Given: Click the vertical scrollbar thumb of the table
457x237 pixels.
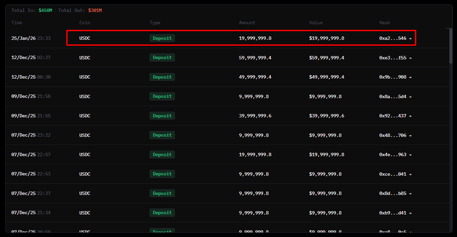Looking at the screenshot, I should [451, 46].
